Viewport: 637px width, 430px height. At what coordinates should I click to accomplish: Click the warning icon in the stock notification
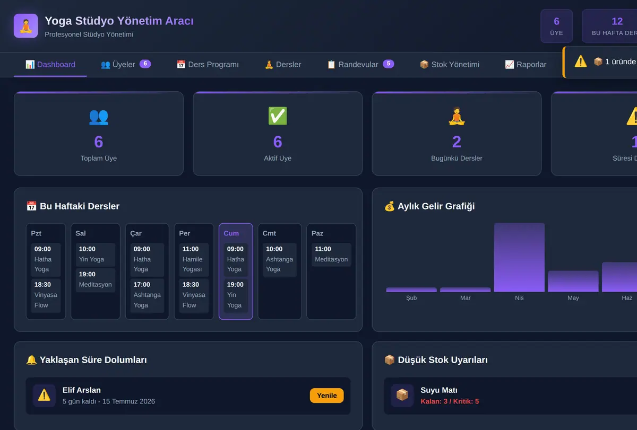pos(581,62)
